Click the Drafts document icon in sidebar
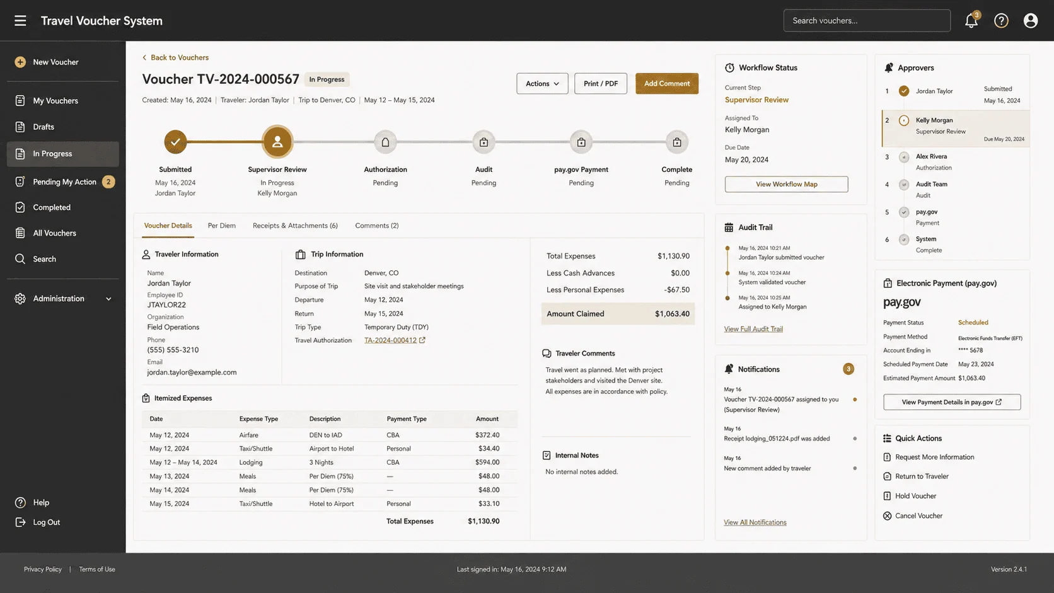The image size is (1054, 593). click(20, 127)
